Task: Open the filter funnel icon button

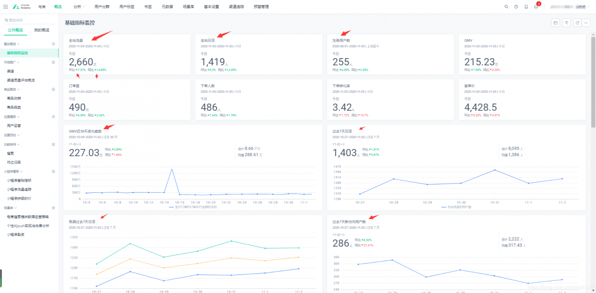Action: (566, 22)
